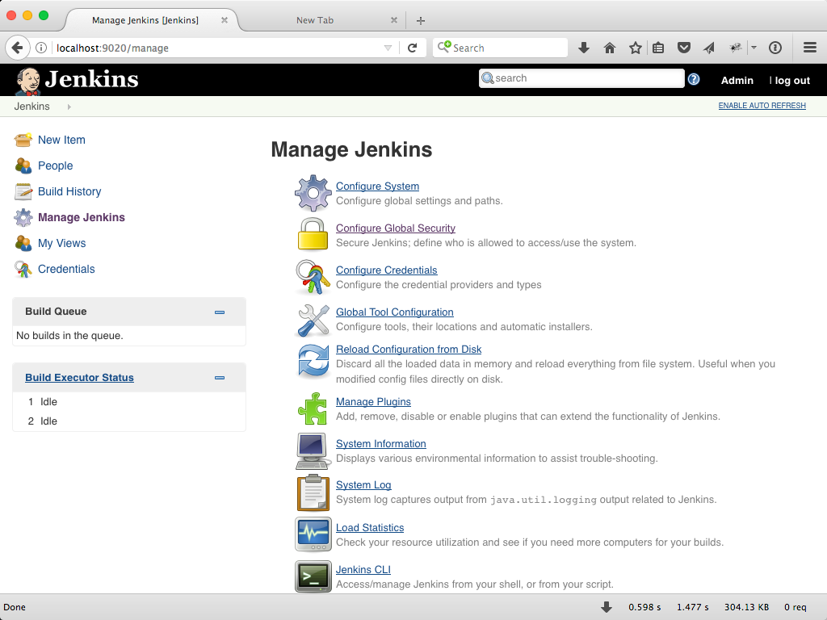Screen dimensions: 827x620
Task: Click the Credentials keys icon in sidebar
Action: click(x=23, y=270)
